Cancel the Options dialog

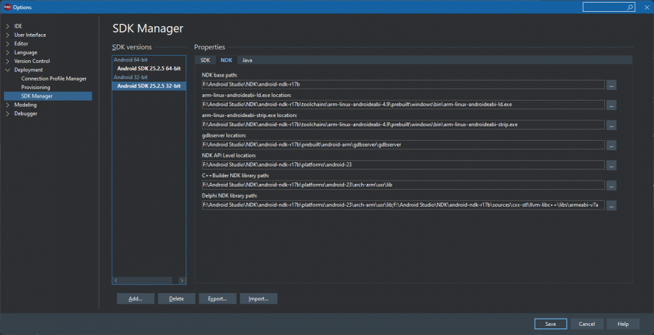coord(587,324)
